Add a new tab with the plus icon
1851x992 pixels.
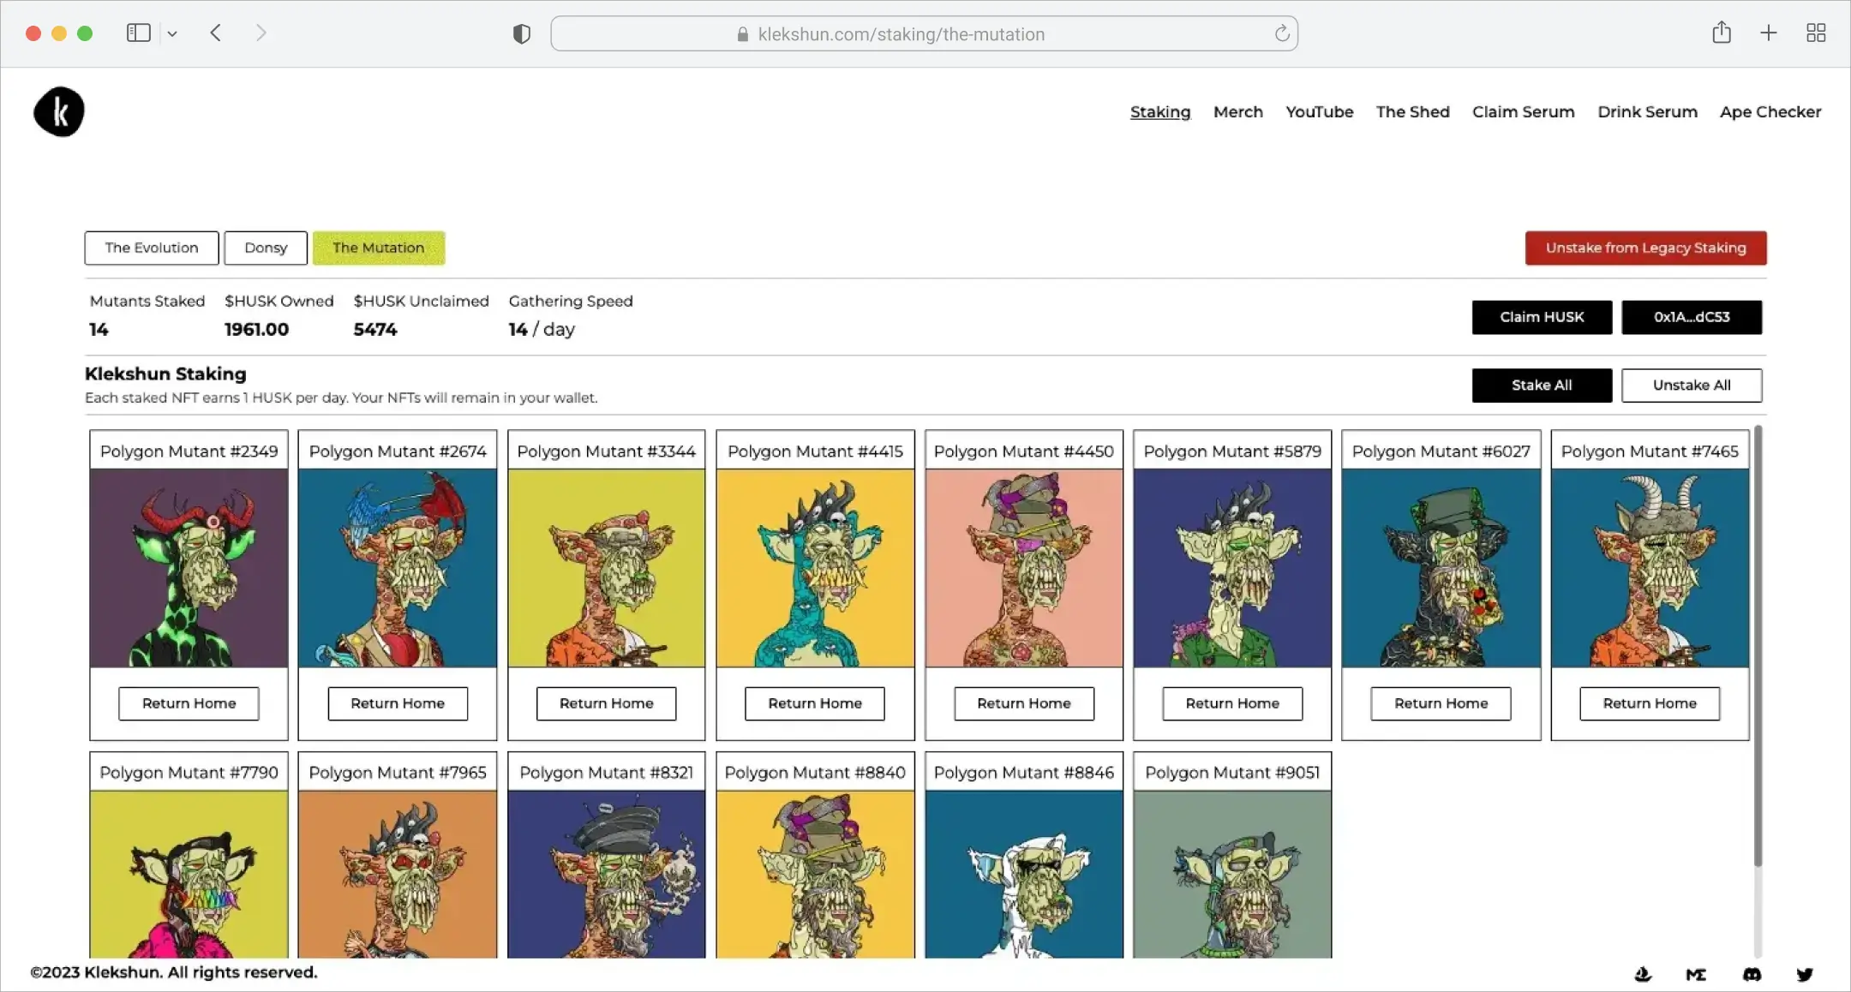[x=1769, y=33]
